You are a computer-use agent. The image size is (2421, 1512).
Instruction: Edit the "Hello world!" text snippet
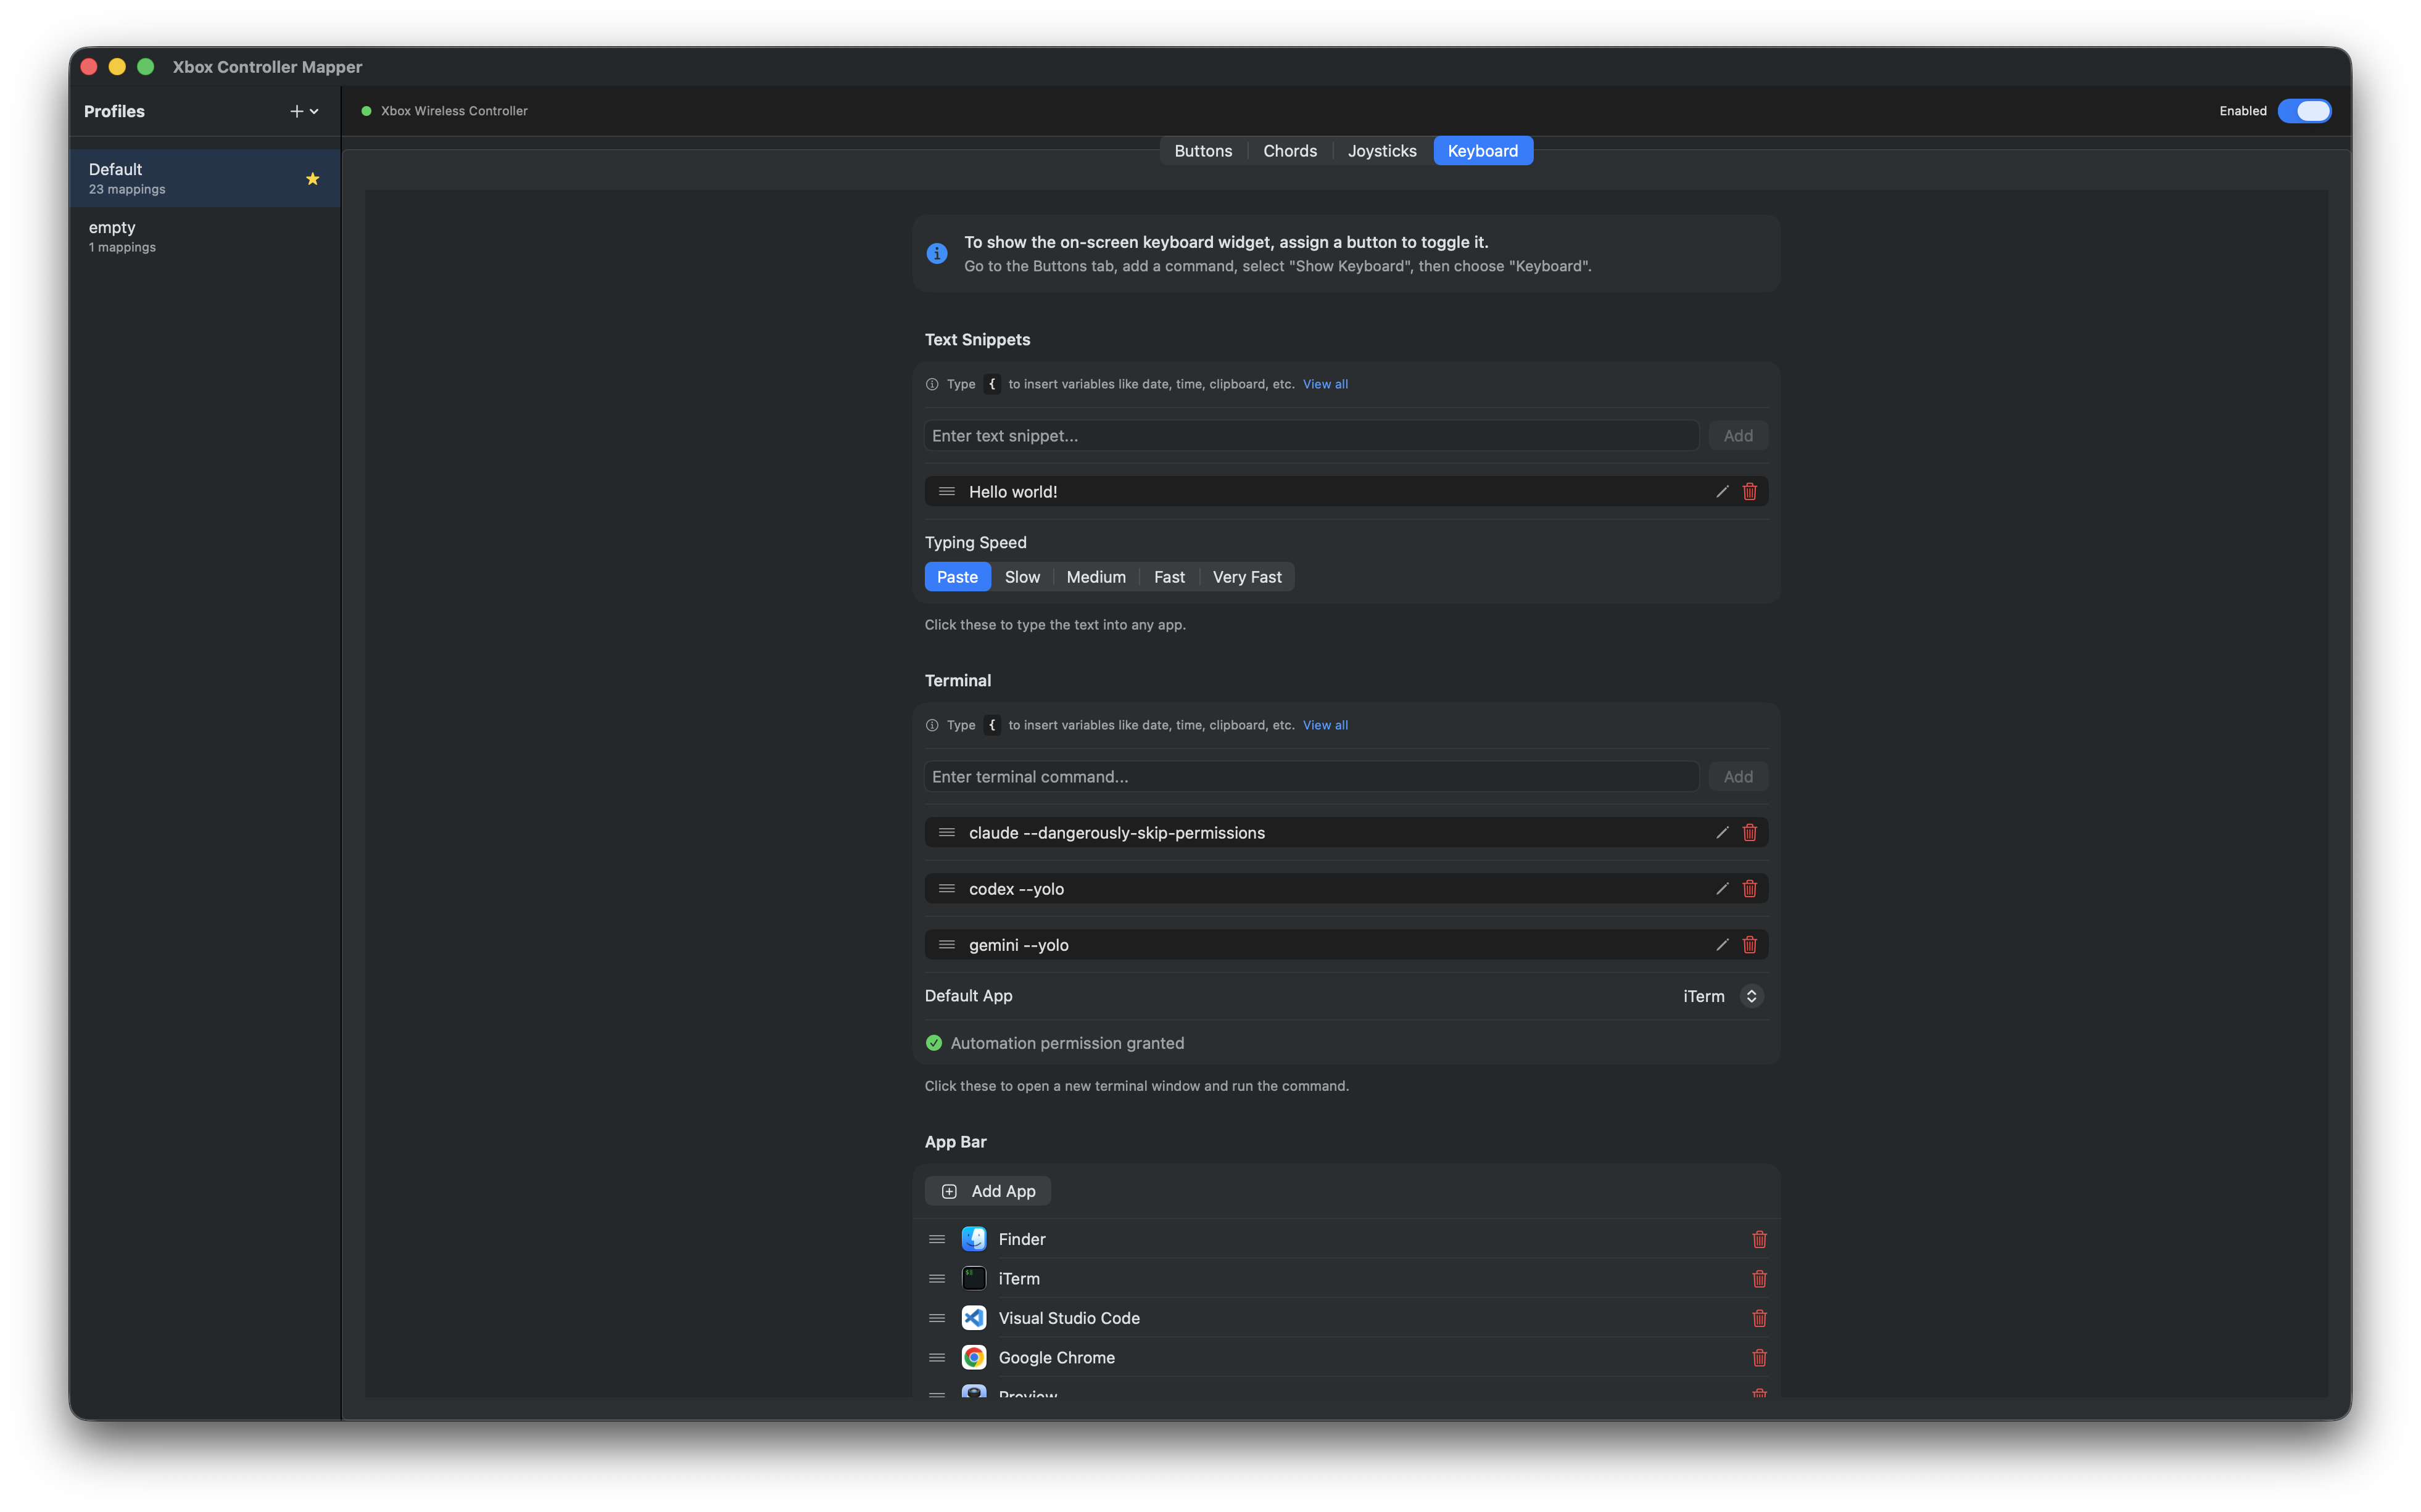point(1722,491)
